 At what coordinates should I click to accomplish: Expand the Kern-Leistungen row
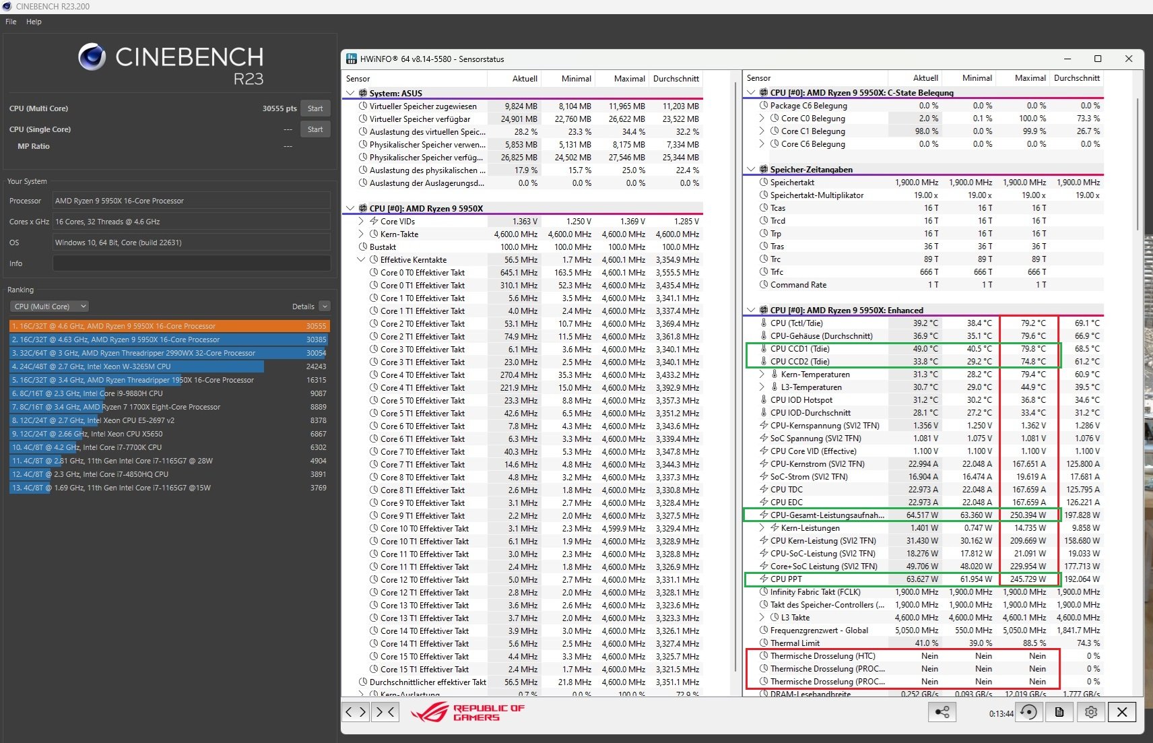click(x=762, y=528)
